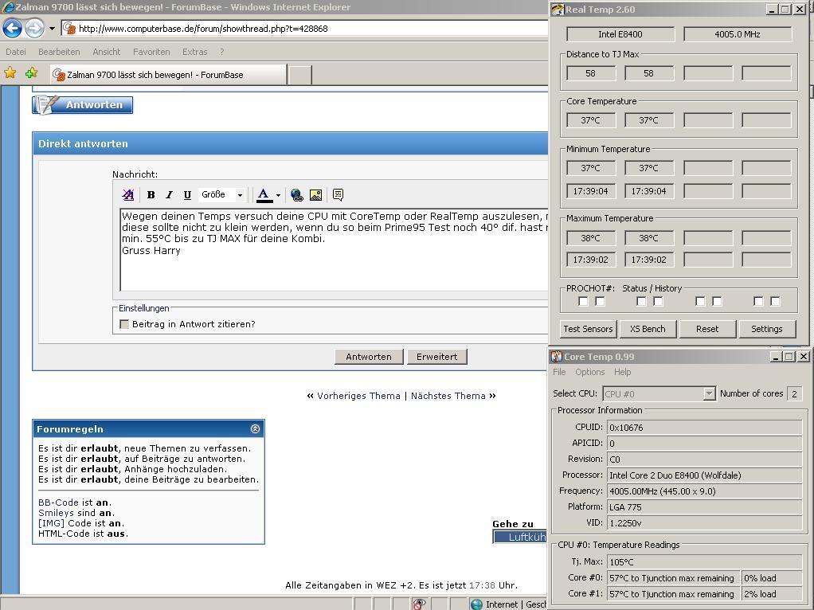The width and height of the screenshot is (814, 610).
Task: Open the recent pages dropdown arrow
Action: coord(52,29)
